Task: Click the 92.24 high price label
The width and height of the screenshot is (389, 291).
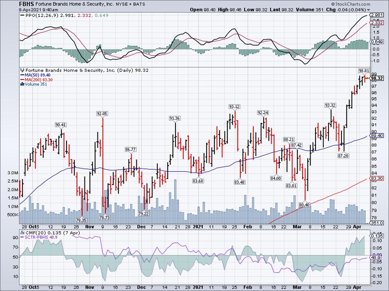Action: pyautogui.click(x=263, y=113)
